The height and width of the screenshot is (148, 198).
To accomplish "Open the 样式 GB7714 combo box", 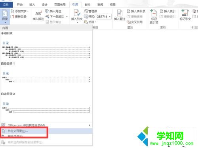I will click(104, 17).
